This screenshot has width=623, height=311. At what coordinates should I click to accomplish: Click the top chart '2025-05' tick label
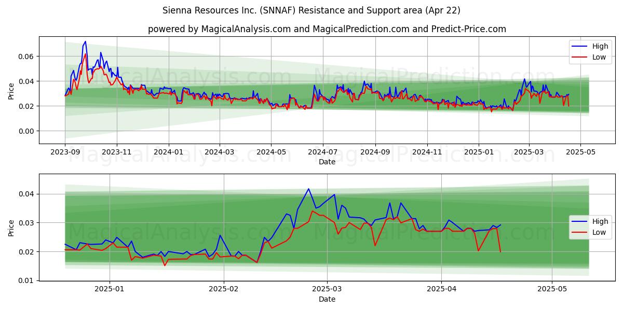point(580,152)
